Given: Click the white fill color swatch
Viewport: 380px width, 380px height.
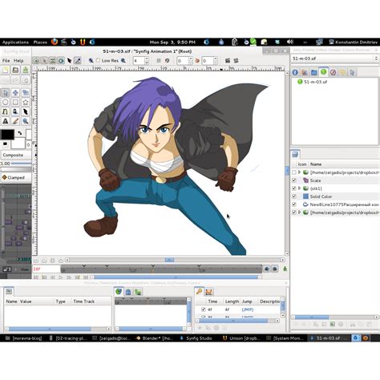Looking at the screenshot, I should pos(18,144).
